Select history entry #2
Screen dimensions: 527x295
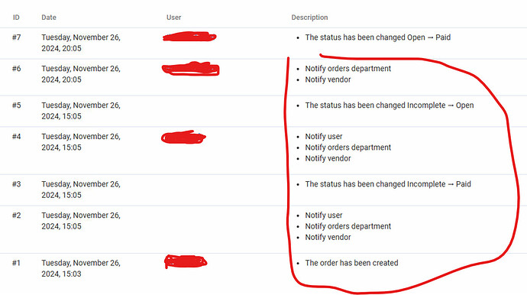[x=263, y=229]
